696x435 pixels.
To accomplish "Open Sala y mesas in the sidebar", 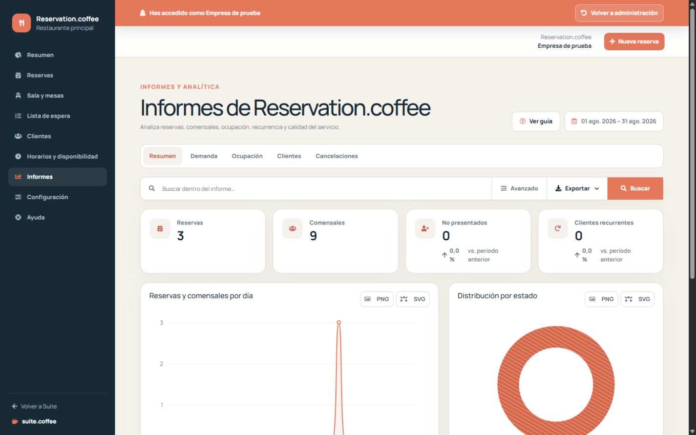I will click(x=58, y=96).
